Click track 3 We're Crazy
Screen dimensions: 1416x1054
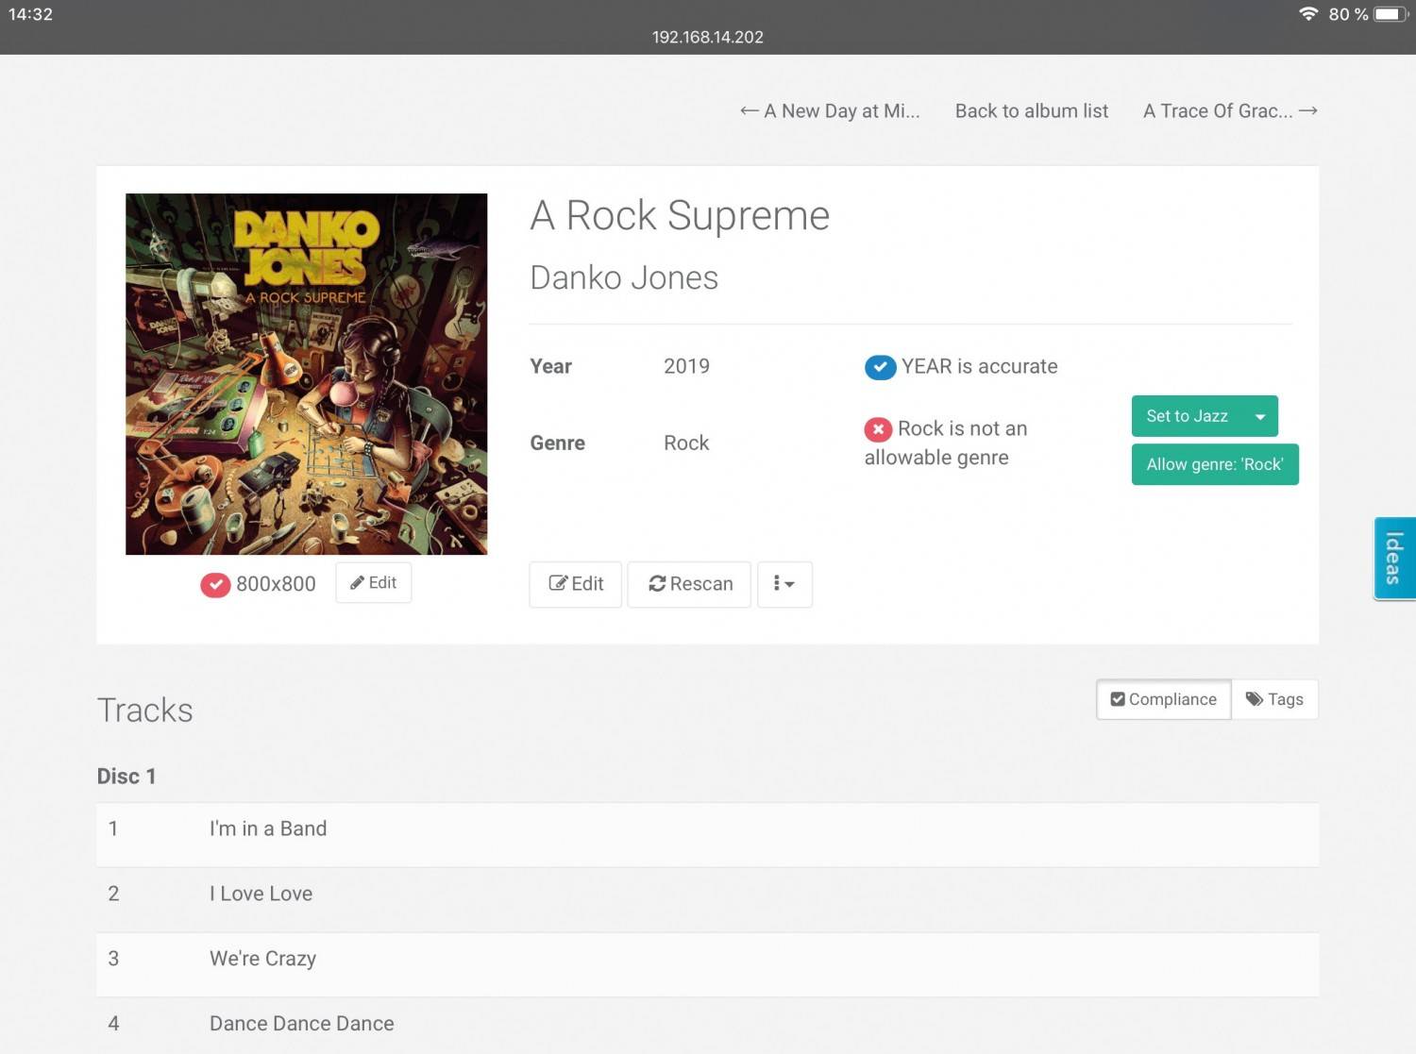click(707, 964)
